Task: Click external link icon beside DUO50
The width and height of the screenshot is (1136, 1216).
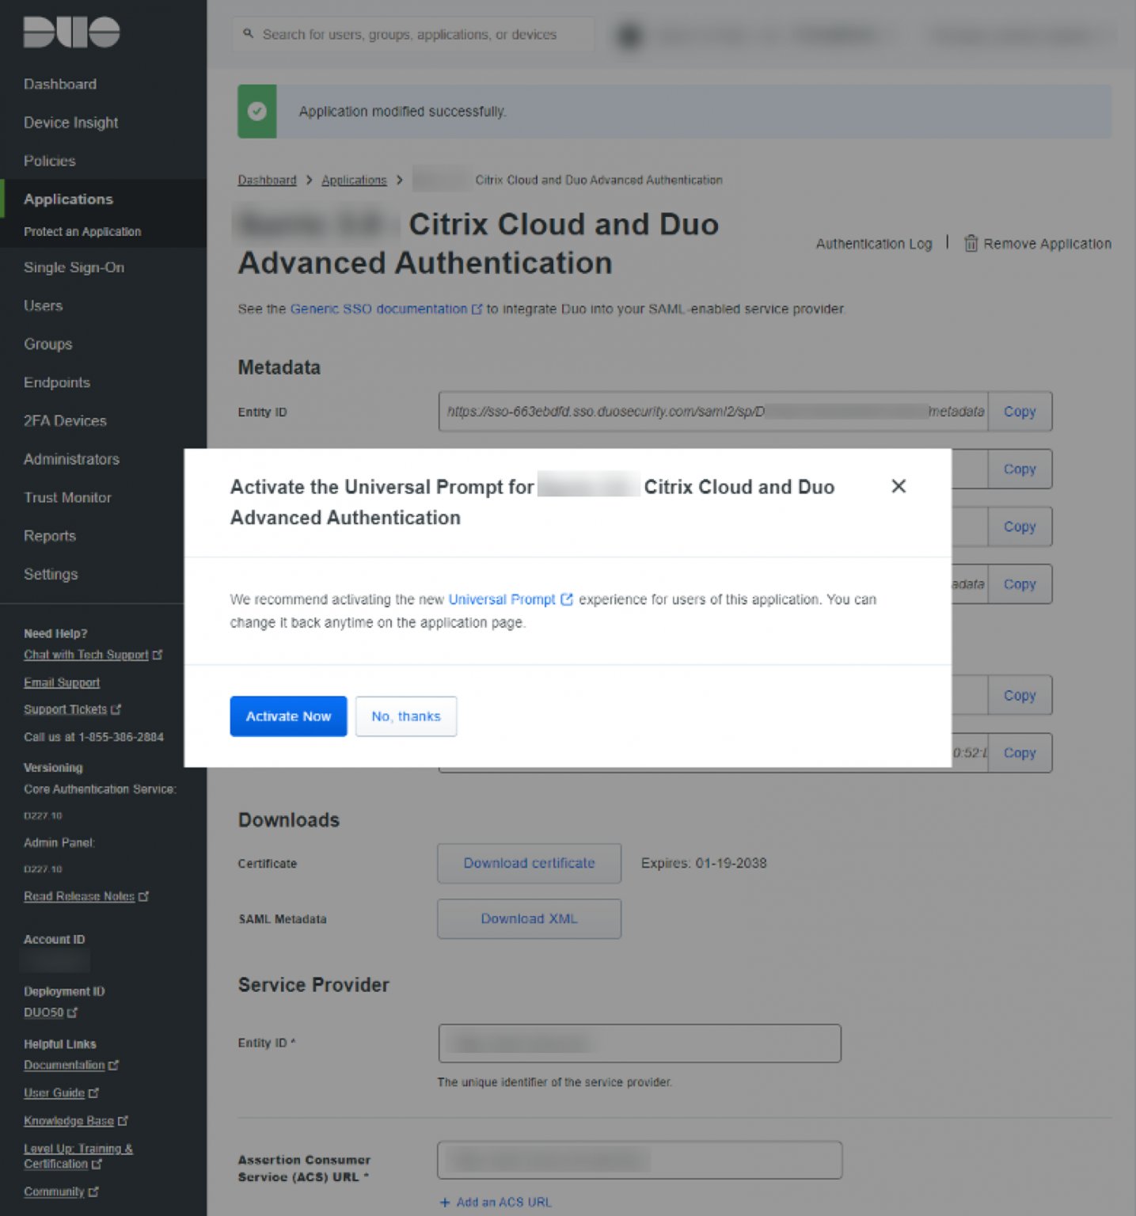Action: click(72, 1012)
